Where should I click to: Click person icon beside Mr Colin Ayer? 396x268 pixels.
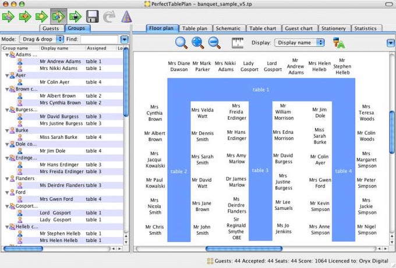(x=20, y=82)
